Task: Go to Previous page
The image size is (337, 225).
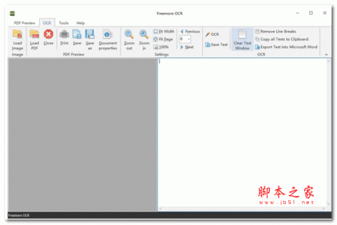Action: tap(190, 31)
